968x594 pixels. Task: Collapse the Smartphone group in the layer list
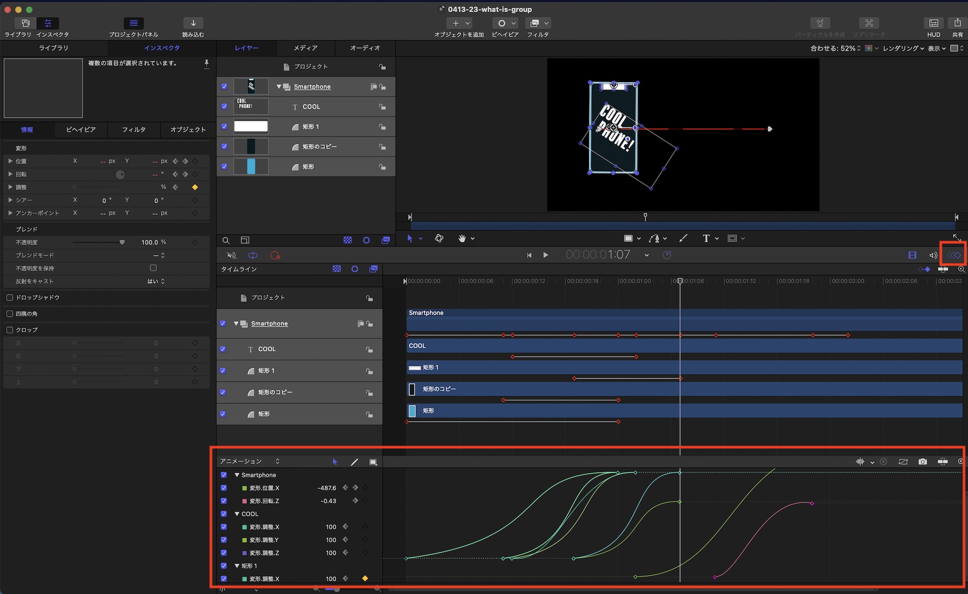tap(279, 87)
